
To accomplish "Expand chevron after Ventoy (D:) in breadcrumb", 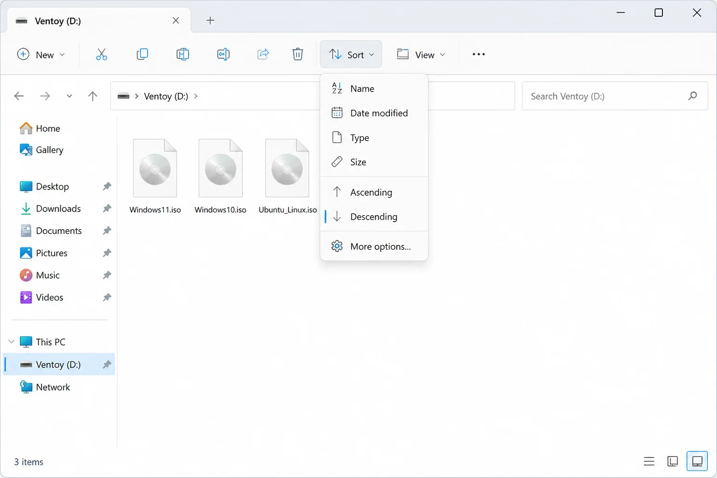I will coord(196,96).
